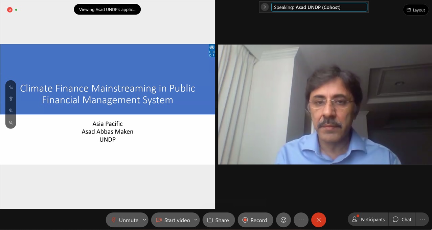Start recording with the Record button
432x230 pixels.
click(x=255, y=220)
